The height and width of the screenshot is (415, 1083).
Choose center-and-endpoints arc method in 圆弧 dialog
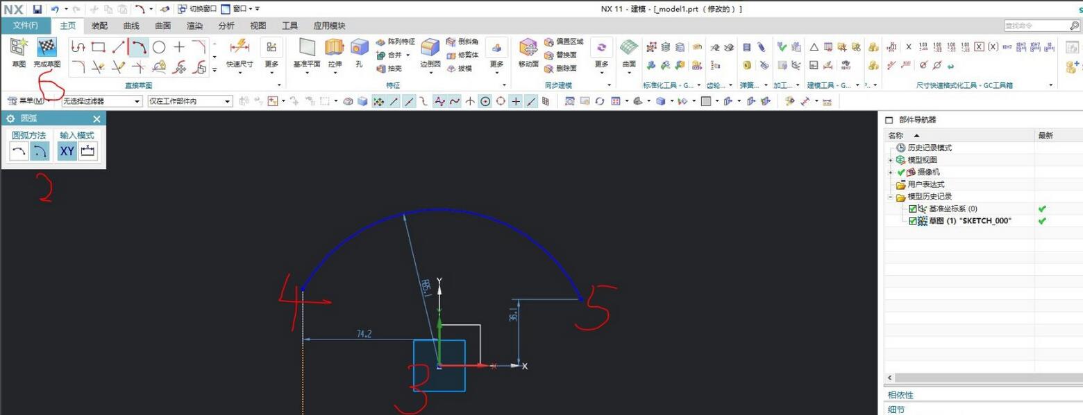[39, 151]
